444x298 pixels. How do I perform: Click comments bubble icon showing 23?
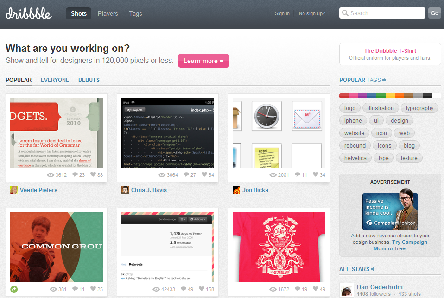coord(75,174)
